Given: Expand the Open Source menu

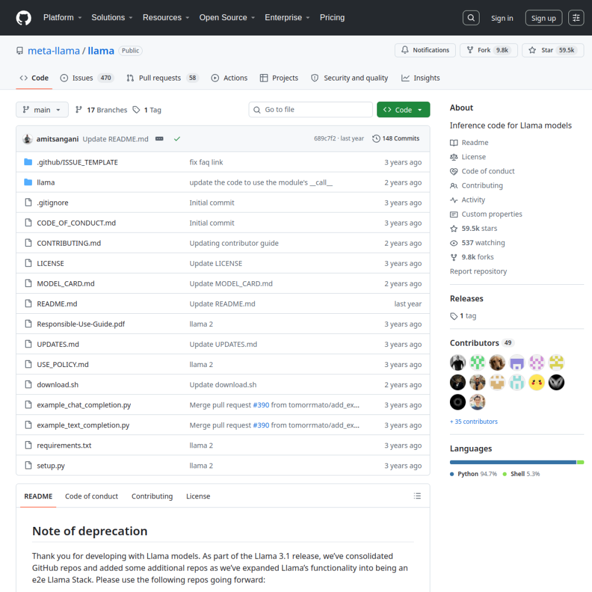Looking at the screenshot, I should [227, 18].
